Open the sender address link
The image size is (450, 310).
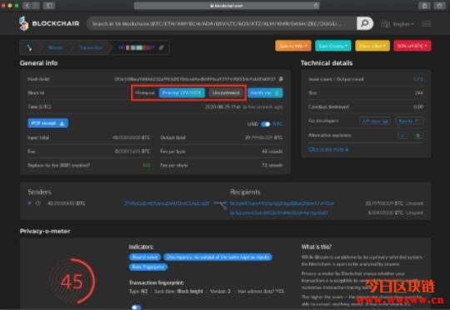click(167, 204)
